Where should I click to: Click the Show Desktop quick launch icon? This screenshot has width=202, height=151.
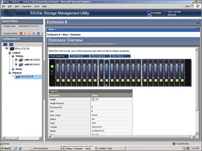click(x=15, y=148)
